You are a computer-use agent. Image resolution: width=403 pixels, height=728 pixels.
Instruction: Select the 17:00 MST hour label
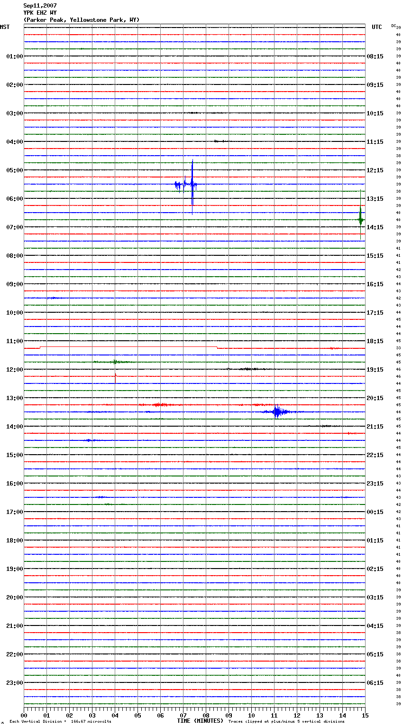point(15,512)
